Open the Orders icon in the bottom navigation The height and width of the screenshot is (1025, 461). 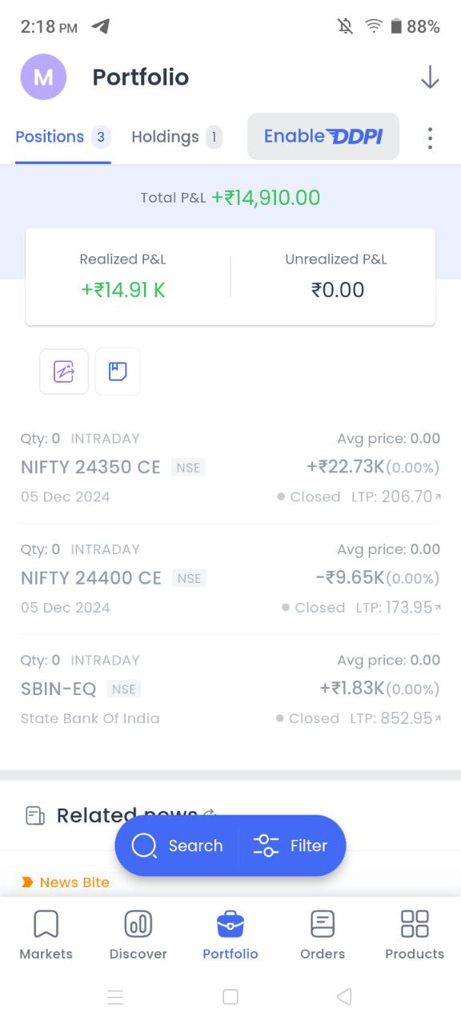coord(323,924)
